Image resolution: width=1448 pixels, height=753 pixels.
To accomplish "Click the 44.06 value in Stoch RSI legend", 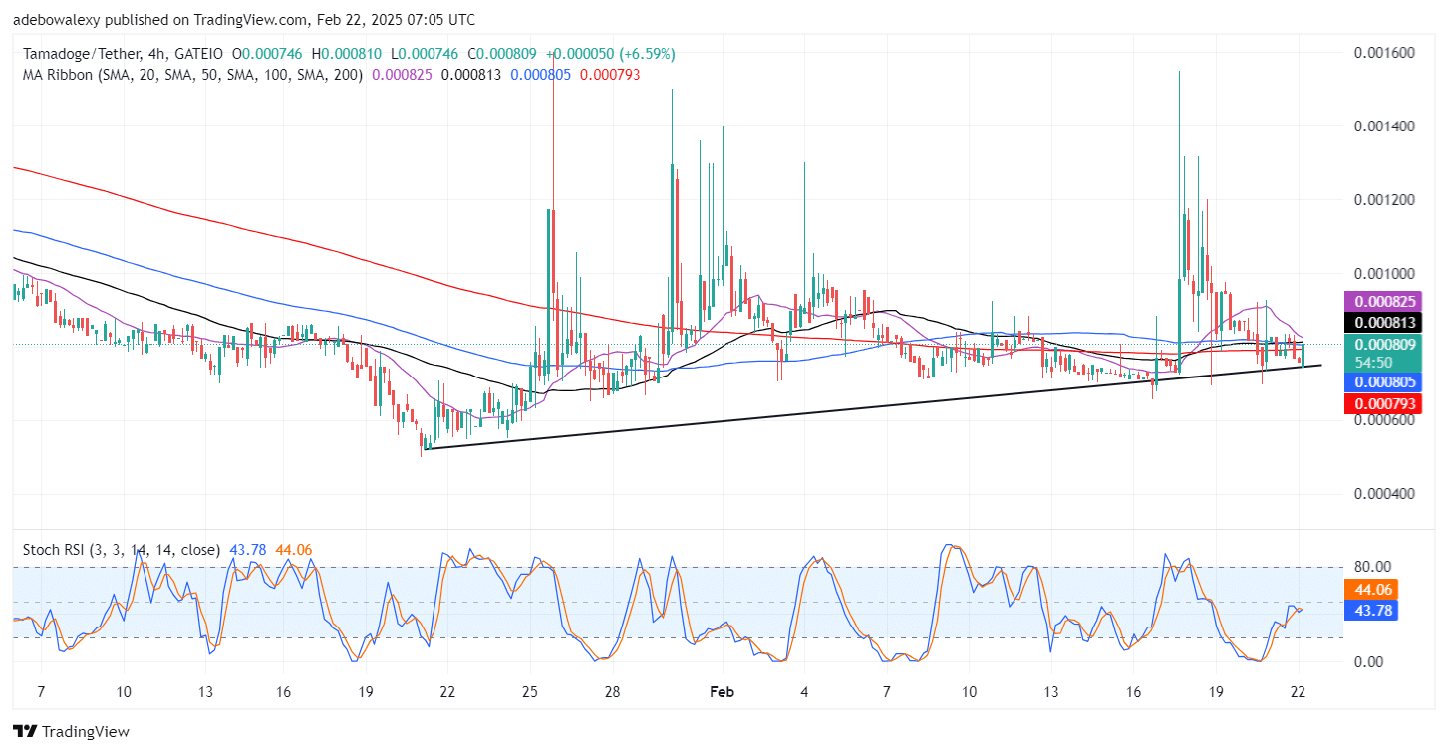I will pyautogui.click(x=294, y=549).
